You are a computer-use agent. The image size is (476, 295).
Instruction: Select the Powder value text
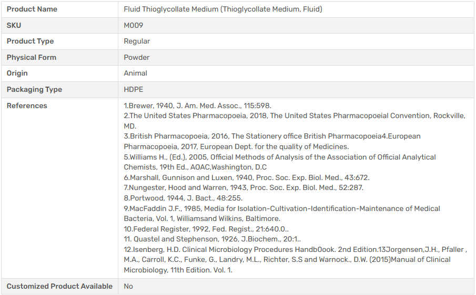(137, 57)
